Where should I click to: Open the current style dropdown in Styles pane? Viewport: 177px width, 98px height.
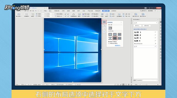tap(145, 23)
